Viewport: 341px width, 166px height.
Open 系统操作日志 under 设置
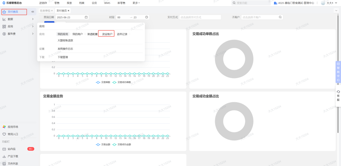pos(65,49)
